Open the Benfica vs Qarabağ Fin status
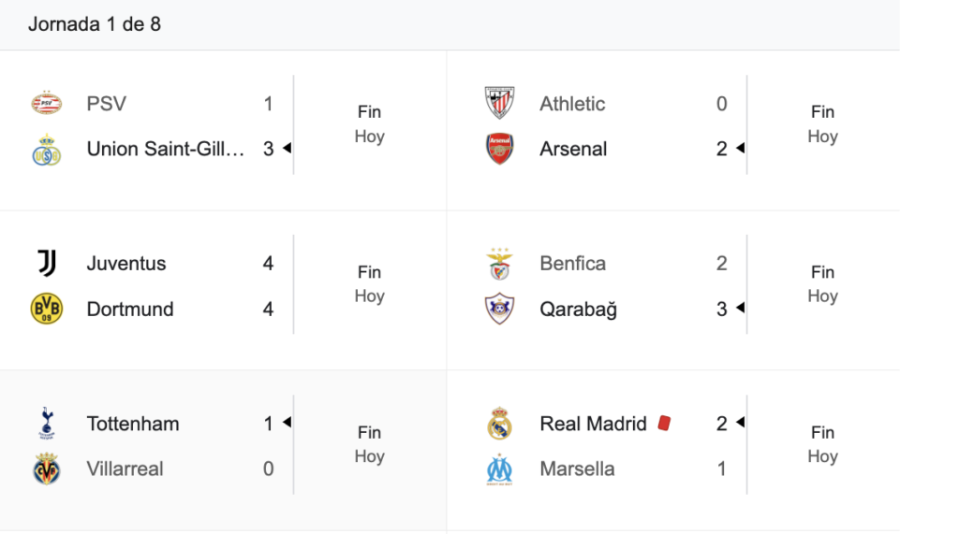This screenshot has height=534, width=959. coord(822,272)
